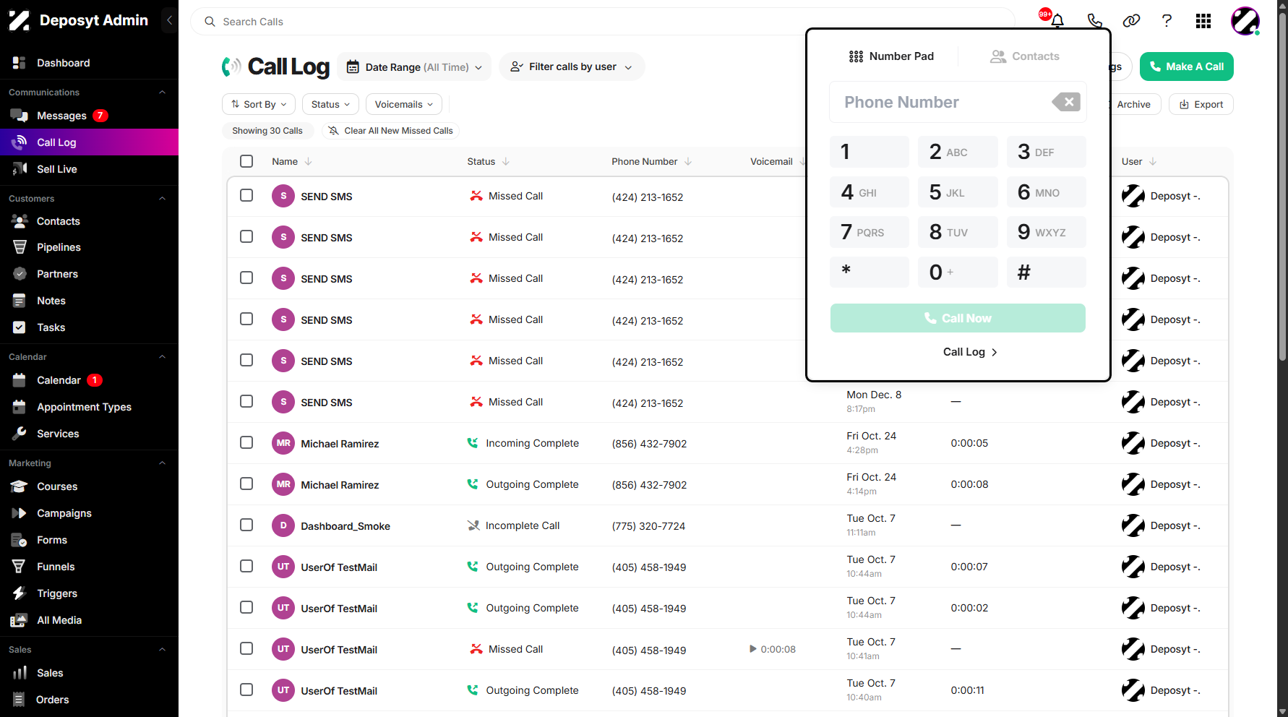Viewport: 1288px width, 717px height.
Task: Open the help question mark icon
Action: click(x=1167, y=21)
